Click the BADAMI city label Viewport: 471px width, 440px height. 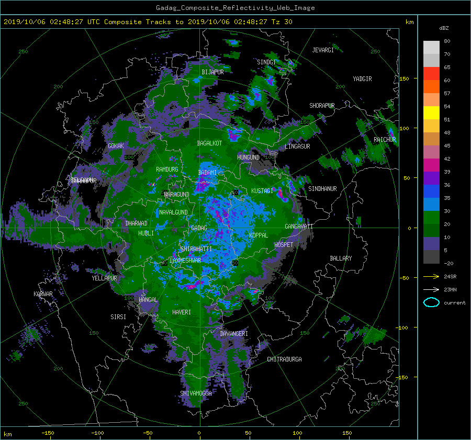tap(207, 173)
